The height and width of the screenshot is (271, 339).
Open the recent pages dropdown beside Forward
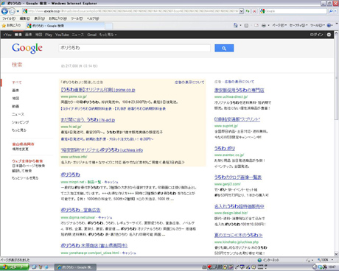click(18, 11)
